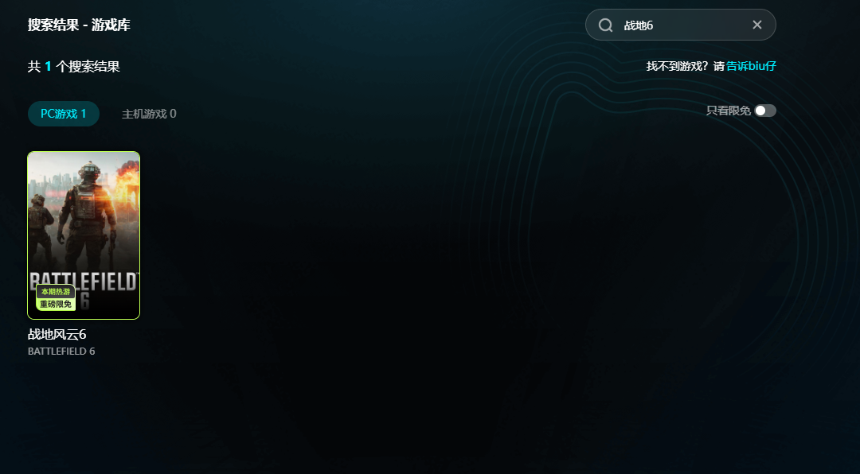Image resolution: width=860 pixels, height=474 pixels.
Task: Click the 重磅限免 badge on cover
Action: [56, 304]
